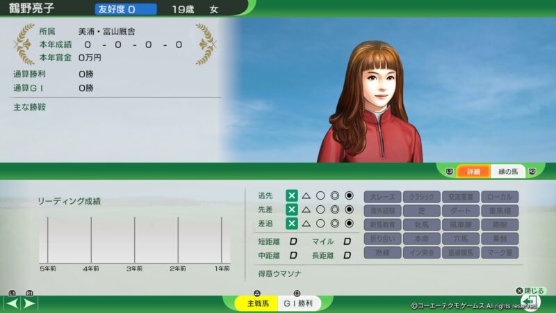The image size is (556, 313).
Task: Select the triangle mark in the 逃先 row
Action: 306,195
